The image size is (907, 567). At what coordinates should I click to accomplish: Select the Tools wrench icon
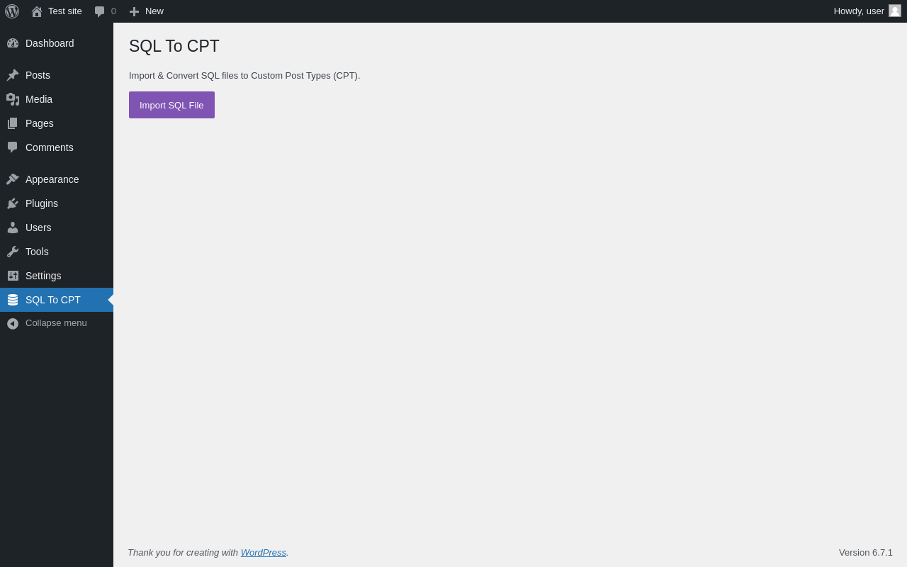click(x=13, y=252)
